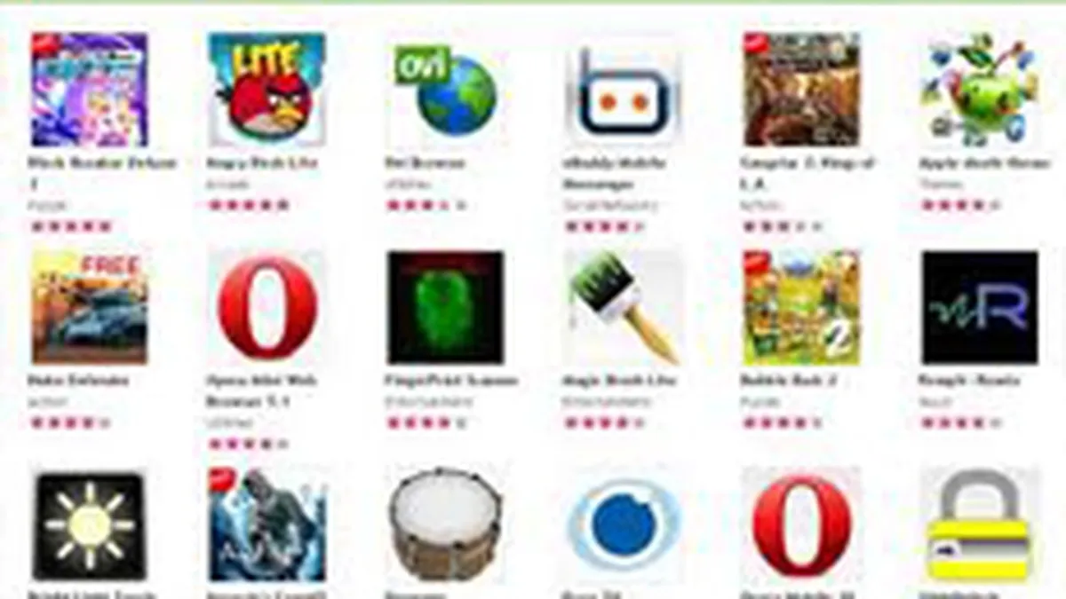Select the bright sun torch icon
Viewport: 1066px width, 599px height.
89,525
